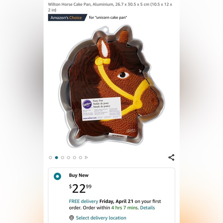Select the first image carousel dot
This screenshot has width=223, height=223.
point(50,158)
